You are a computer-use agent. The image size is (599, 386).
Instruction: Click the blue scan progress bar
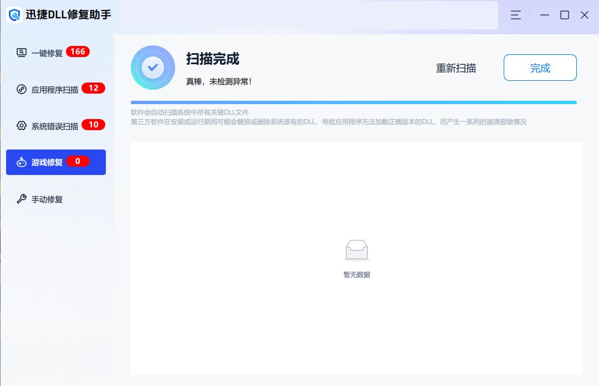pos(354,102)
